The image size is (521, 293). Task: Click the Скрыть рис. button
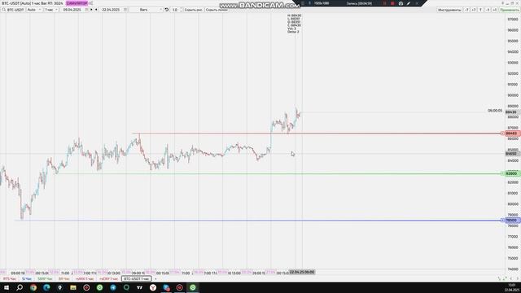point(194,10)
